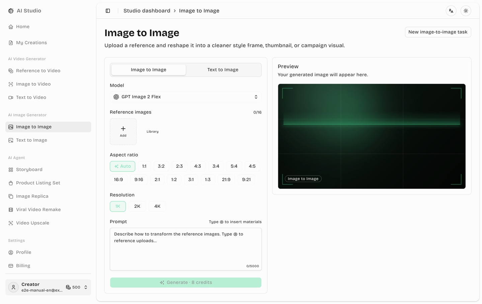Select the 3:4 aspect ratio
This screenshot has width=482, height=304.
coord(216,166)
